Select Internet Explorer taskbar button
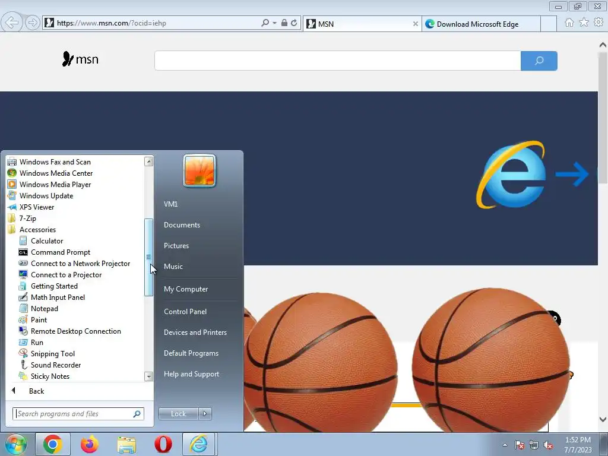Image resolution: width=608 pixels, height=456 pixels. [x=198, y=444]
